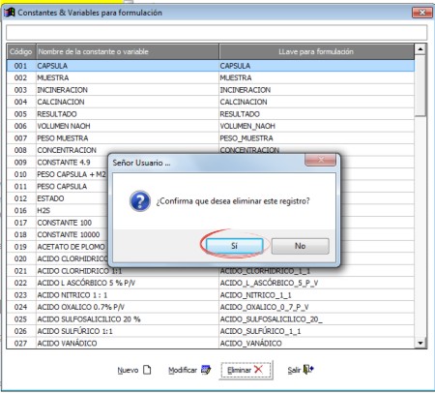Click the Modificar edit icon
Image resolution: width=435 pixels, height=393 pixels.
(206, 370)
